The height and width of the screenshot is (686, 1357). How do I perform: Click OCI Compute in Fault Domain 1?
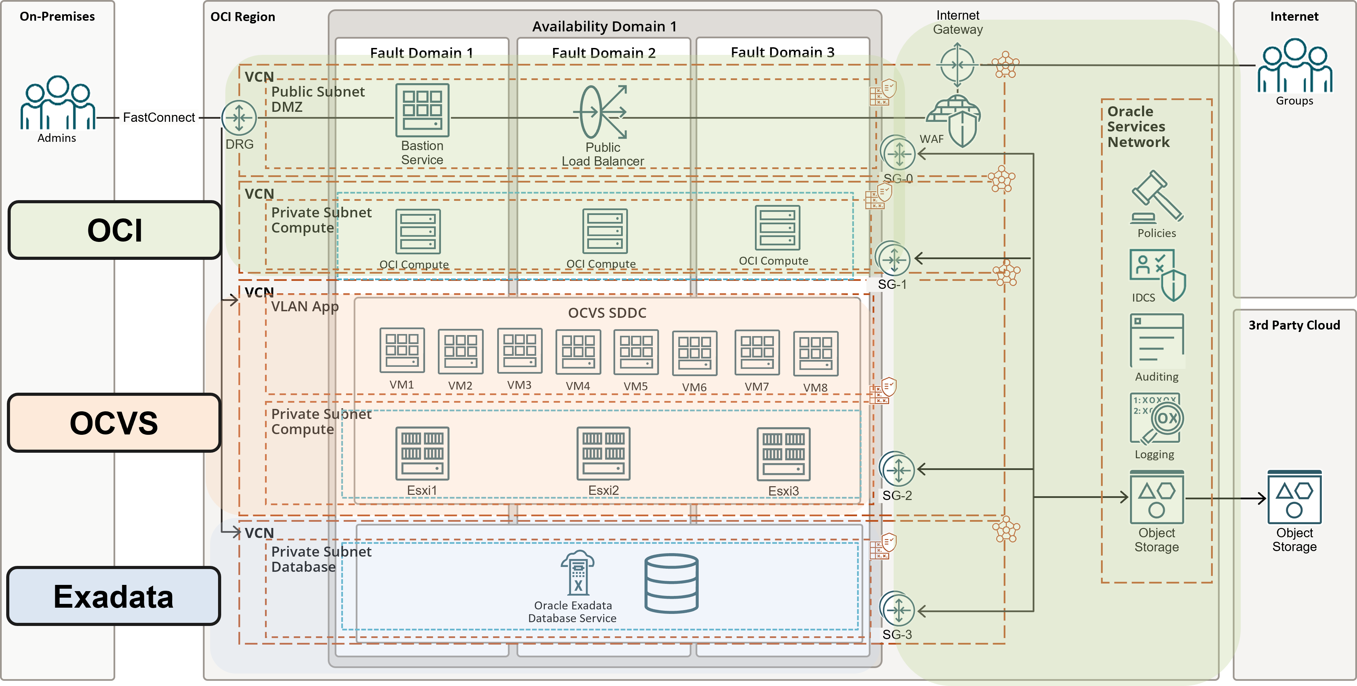(418, 232)
